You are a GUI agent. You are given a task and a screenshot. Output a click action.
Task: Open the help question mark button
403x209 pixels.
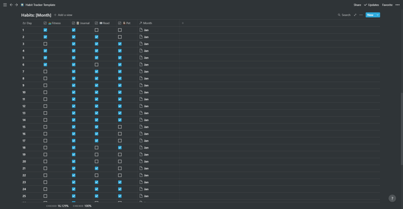coord(392,199)
